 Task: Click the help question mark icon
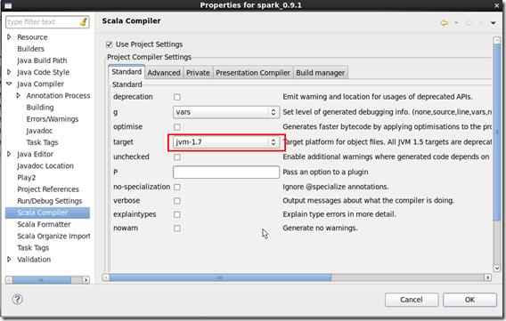[18, 299]
